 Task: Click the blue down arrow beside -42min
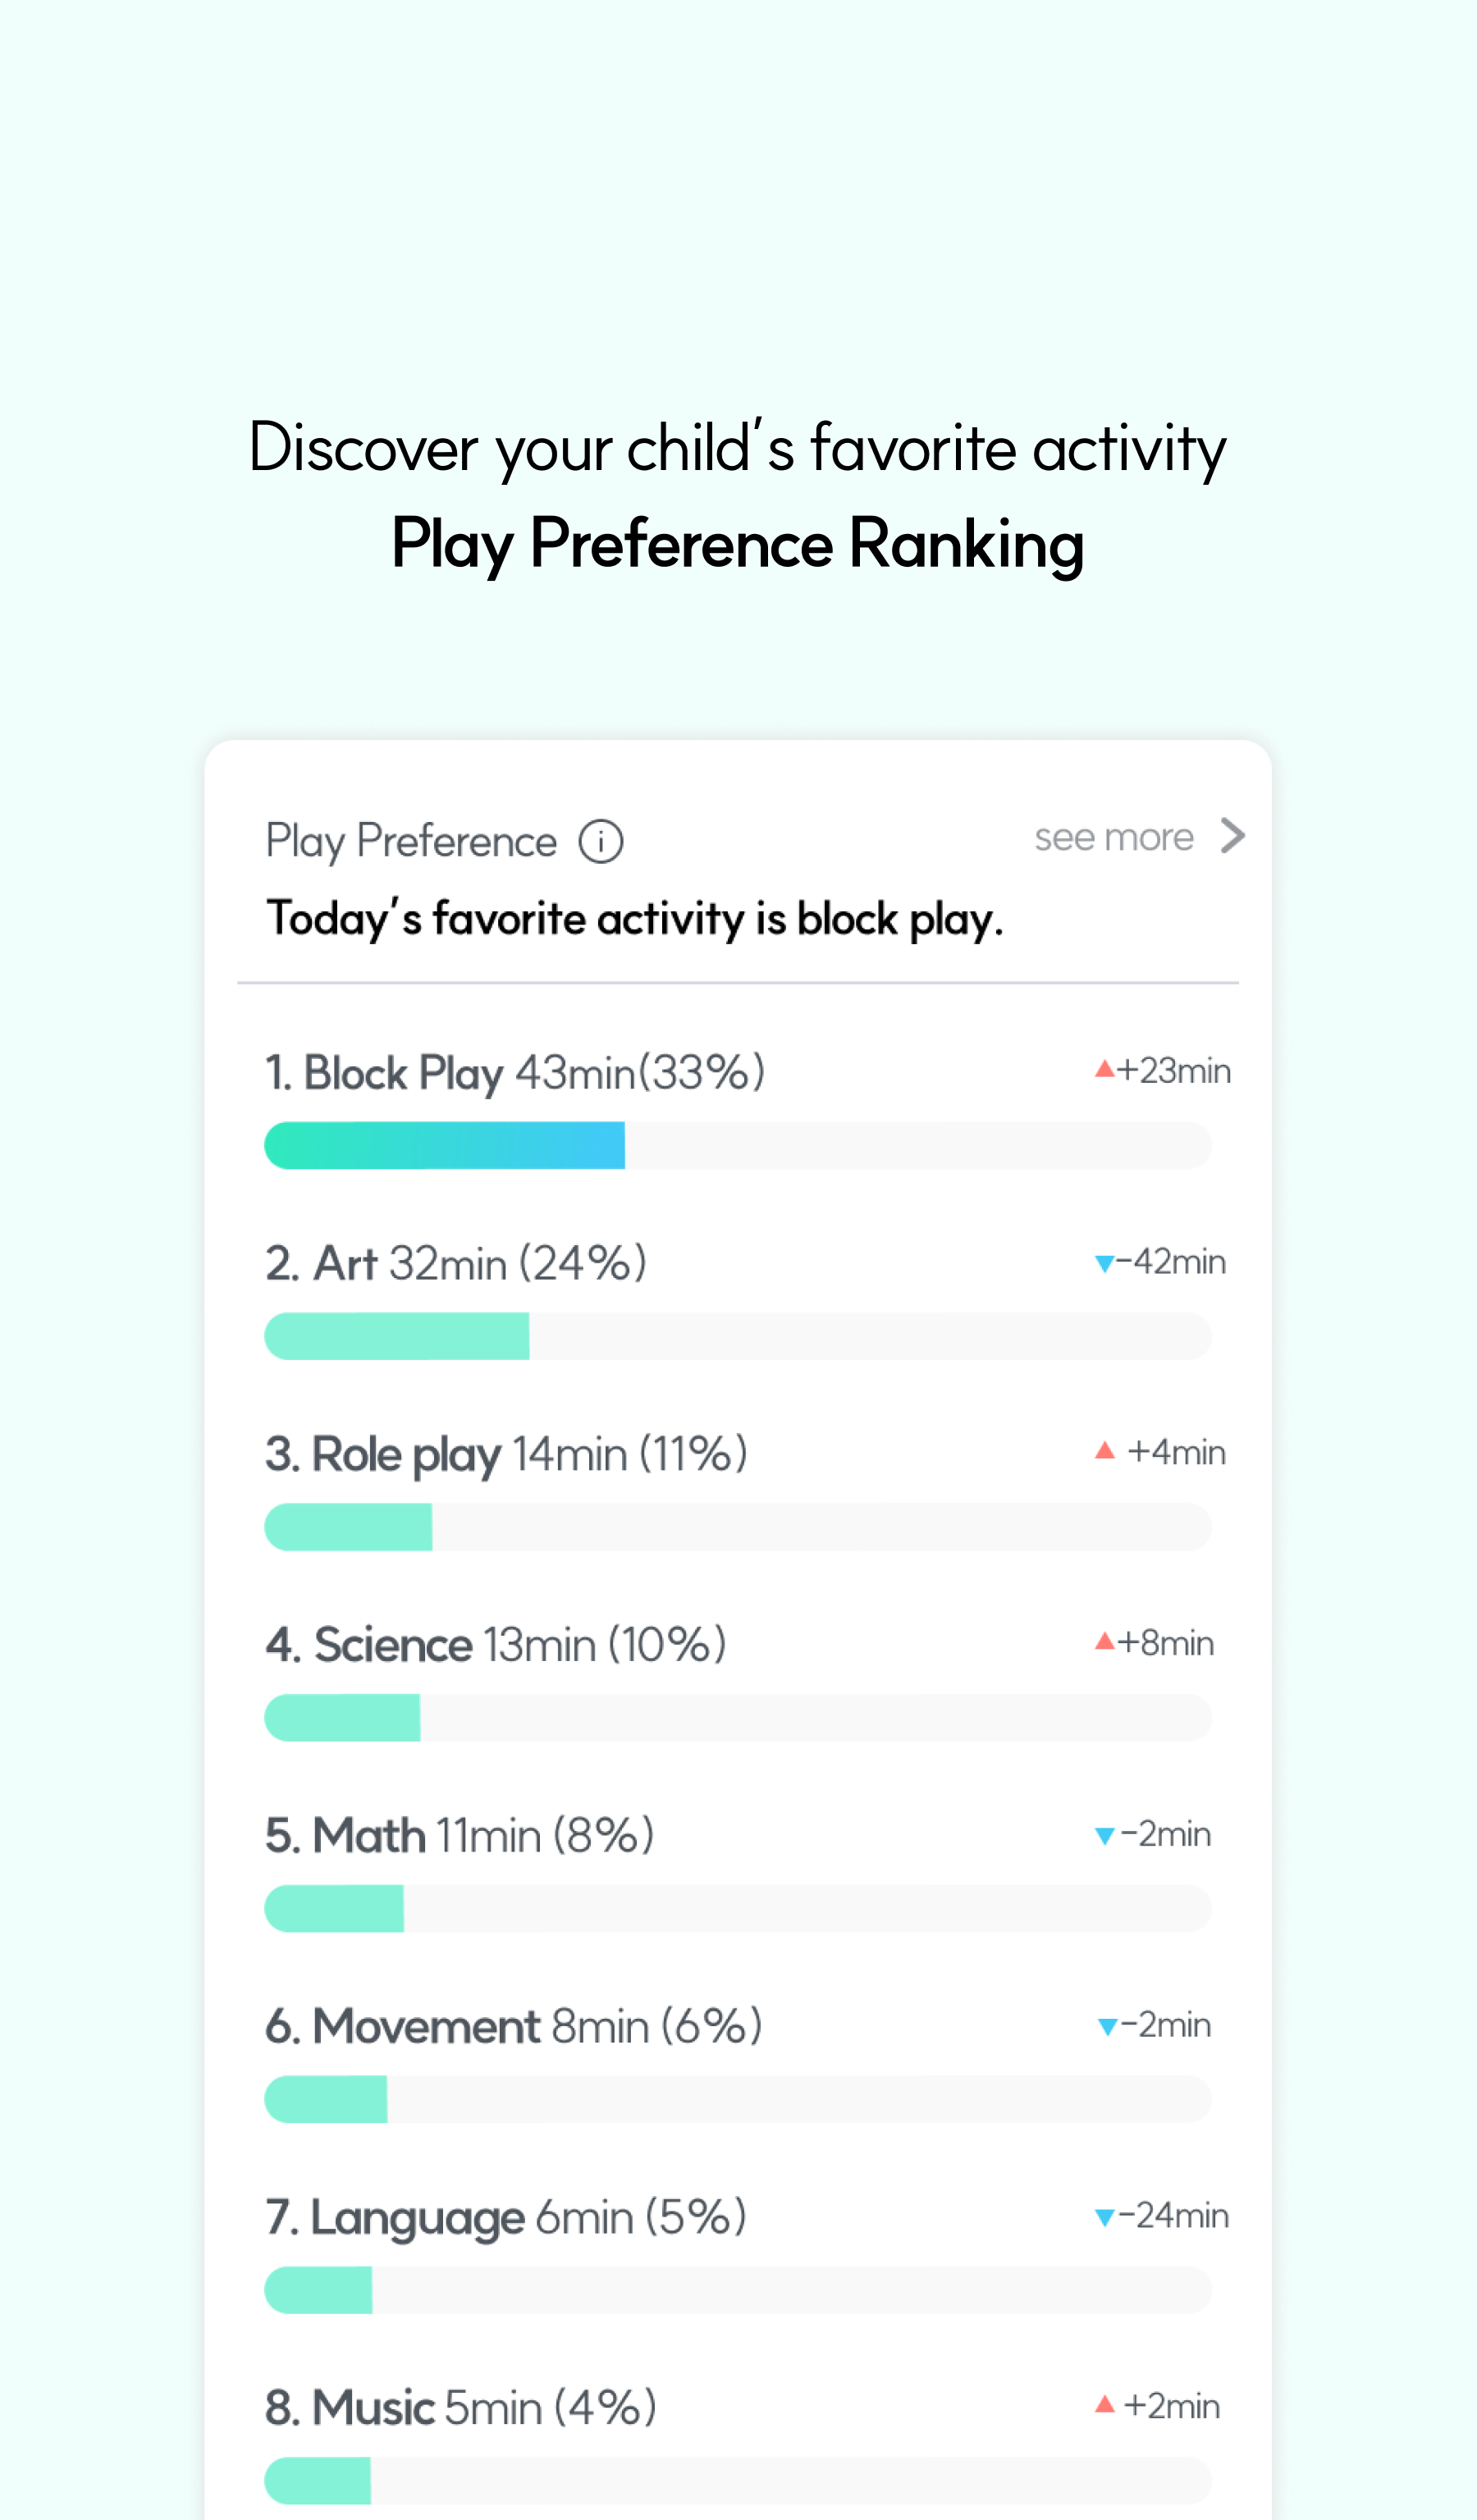[x=1104, y=1264]
